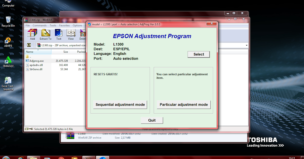Image resolution: width=304 pixels, height=159 pixels.
Task: Sort by the Size column header
Action: click(x=60, y=52)
